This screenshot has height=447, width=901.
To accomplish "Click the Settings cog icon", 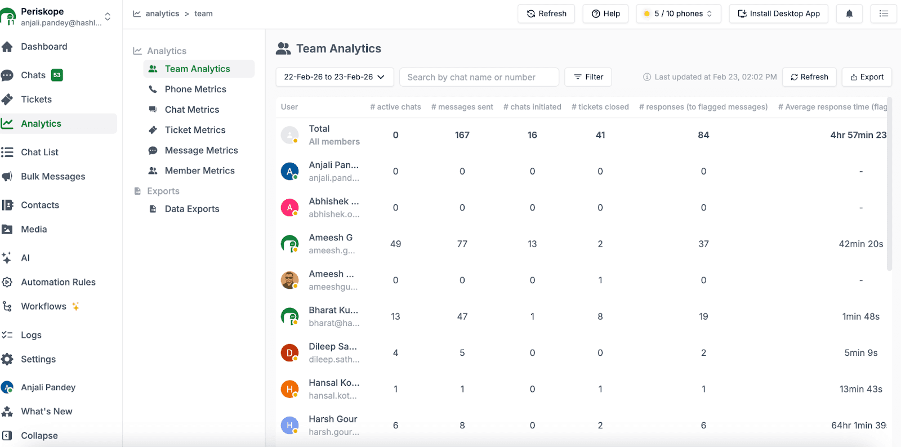I will coord(7,359).
